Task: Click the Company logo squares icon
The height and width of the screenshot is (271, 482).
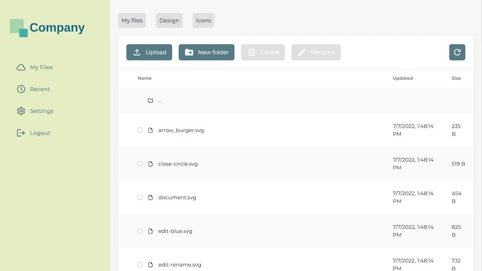Action: click(19, 28)
